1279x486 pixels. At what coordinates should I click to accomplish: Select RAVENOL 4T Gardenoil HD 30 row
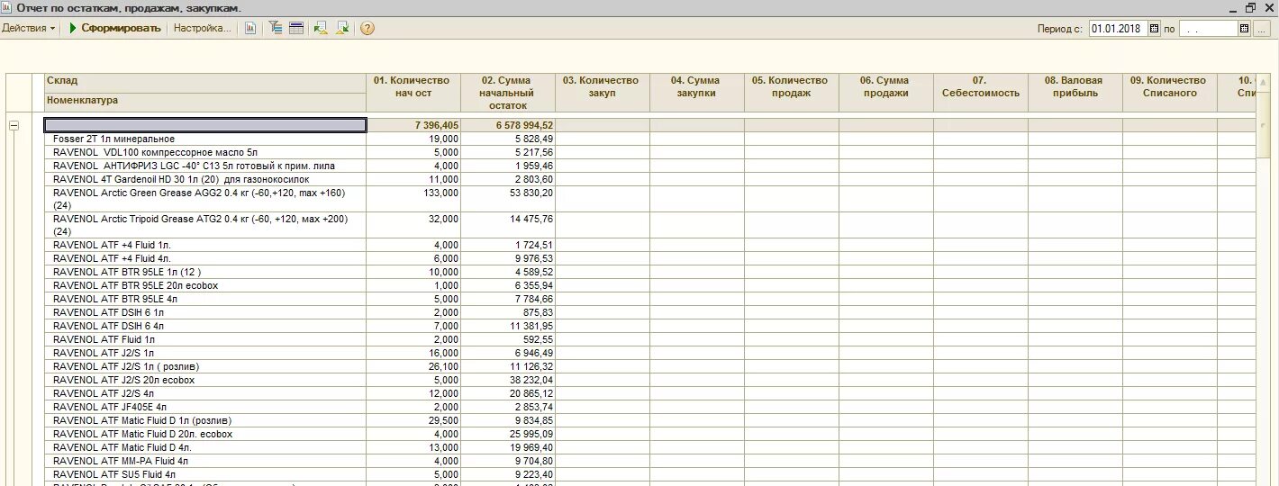coord(205,180)
